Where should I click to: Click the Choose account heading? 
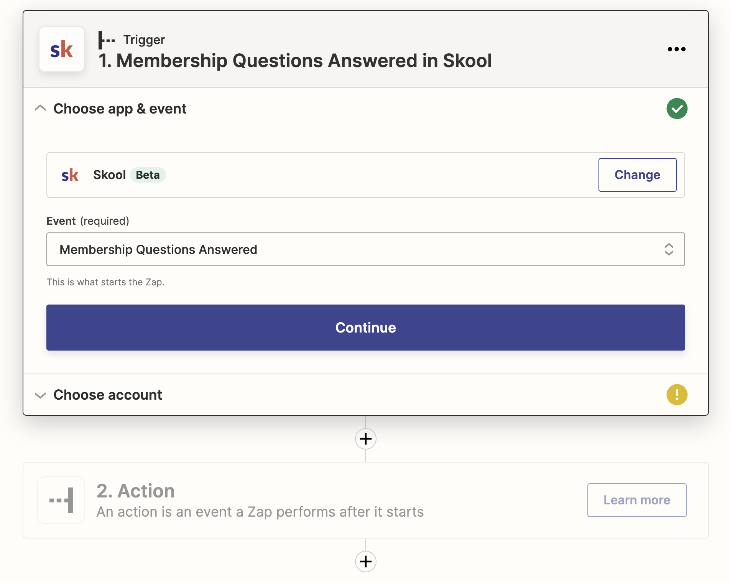pos(108,395)
